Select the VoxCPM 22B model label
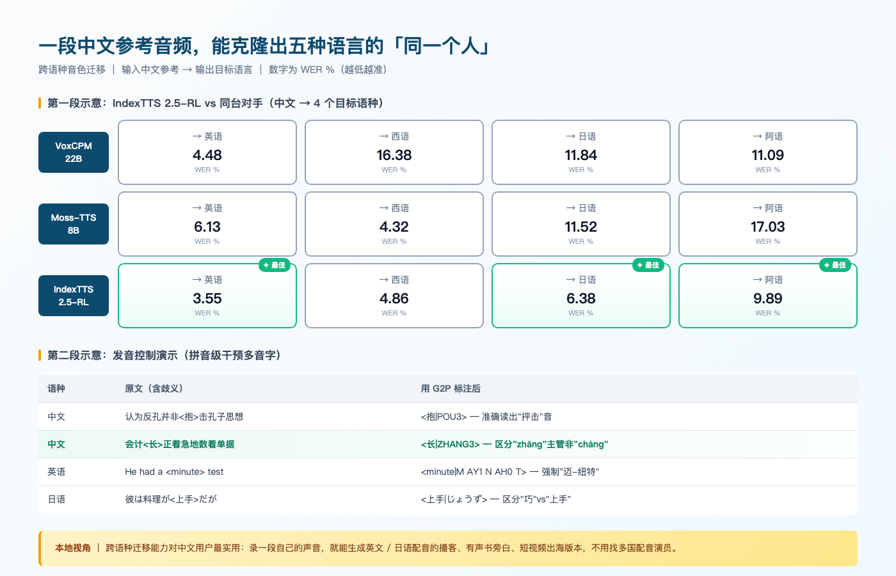Image resolution: width=896 pixels, height=576 pixels. coord(74,152)
